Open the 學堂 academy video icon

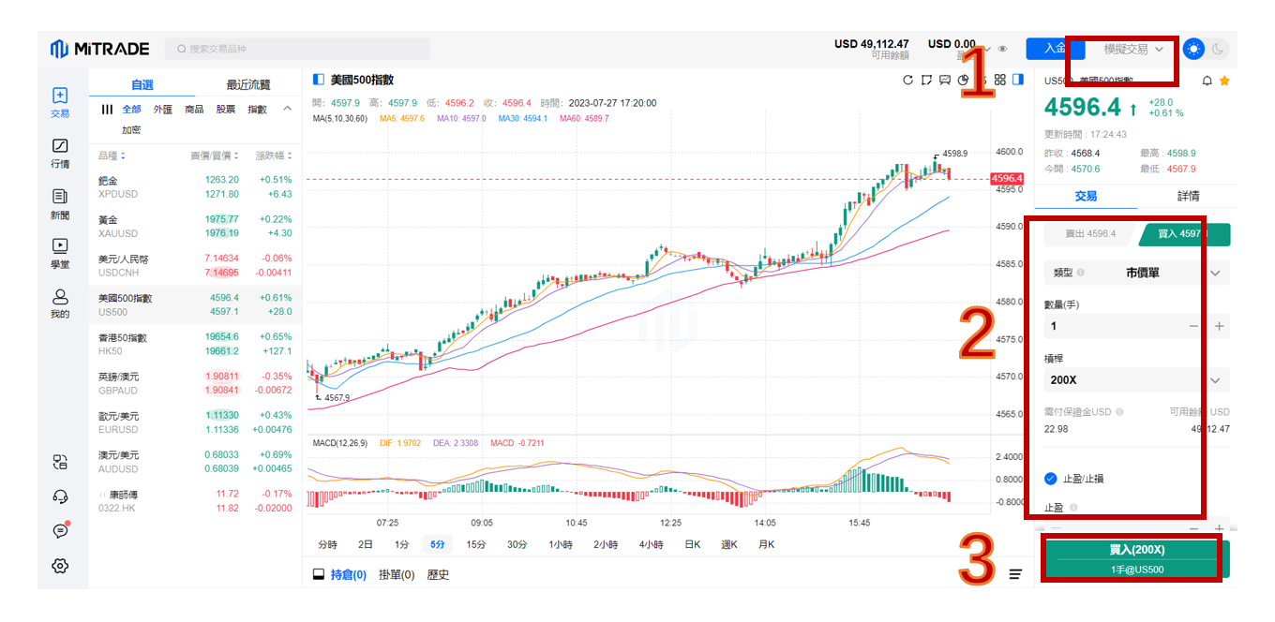pos(60,252)
